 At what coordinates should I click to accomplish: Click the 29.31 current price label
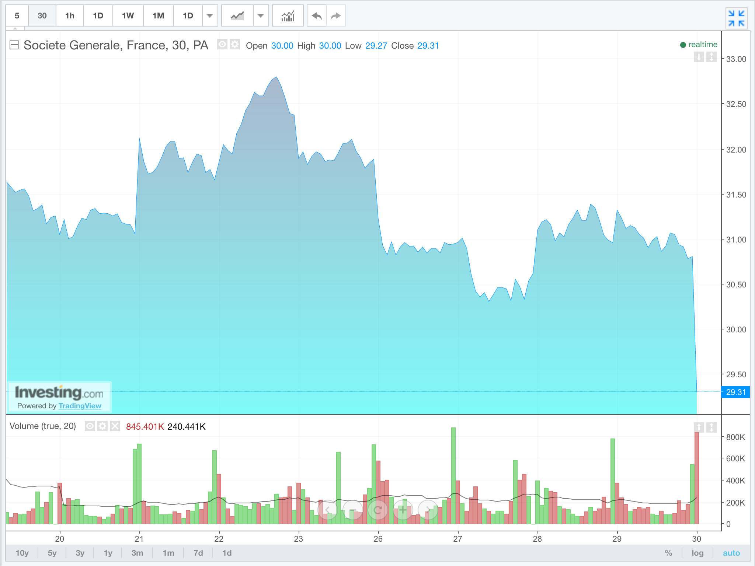click(x=736, y=392)
